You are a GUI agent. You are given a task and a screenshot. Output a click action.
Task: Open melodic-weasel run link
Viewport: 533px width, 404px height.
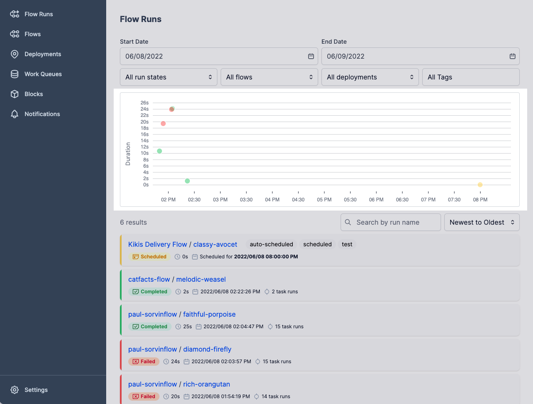[x=201, y=279]
